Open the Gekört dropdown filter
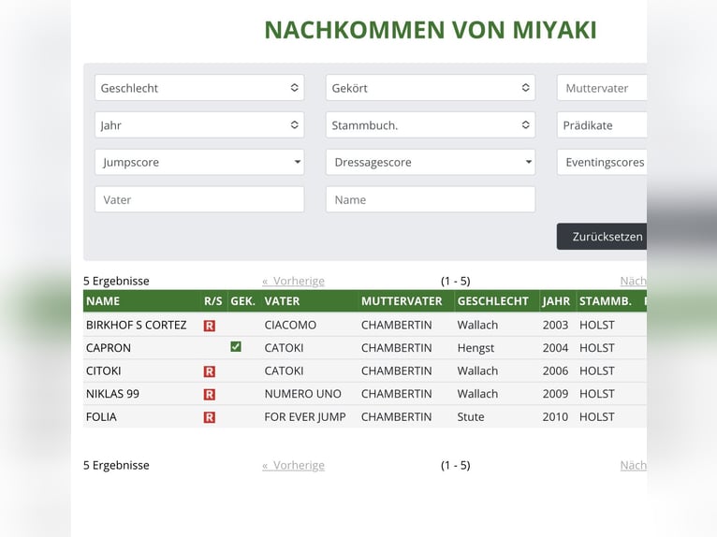Screen dimensions: 717x537 click(x=431, y=88)
